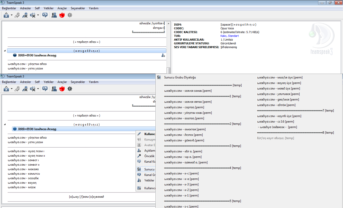Choose 'Sunucu Grubu Diyaloğu' submenu entry
The height and width of the screenshot is (208, 343).
(180, 77)
